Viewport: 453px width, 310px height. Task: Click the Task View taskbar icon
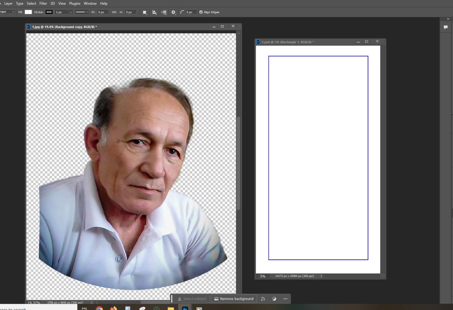(x=84, y=308)
